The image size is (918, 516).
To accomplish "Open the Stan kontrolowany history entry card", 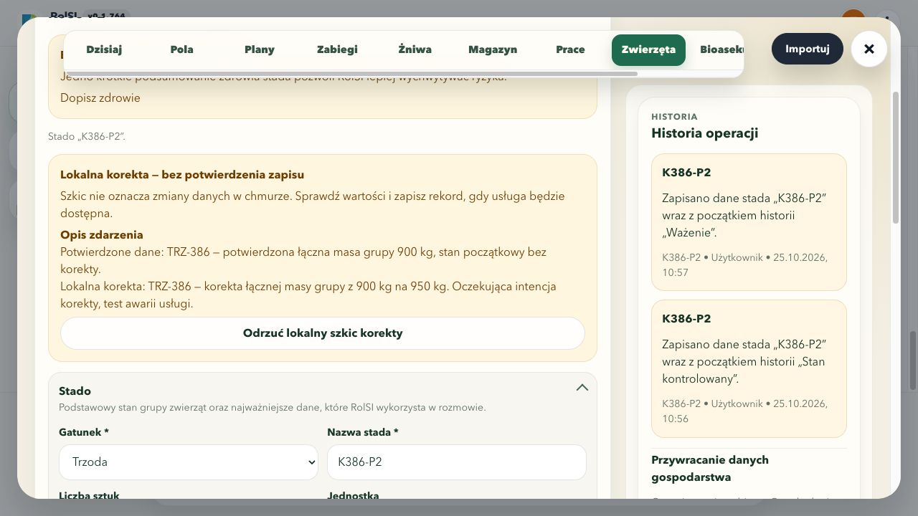I will pos(749,368).
